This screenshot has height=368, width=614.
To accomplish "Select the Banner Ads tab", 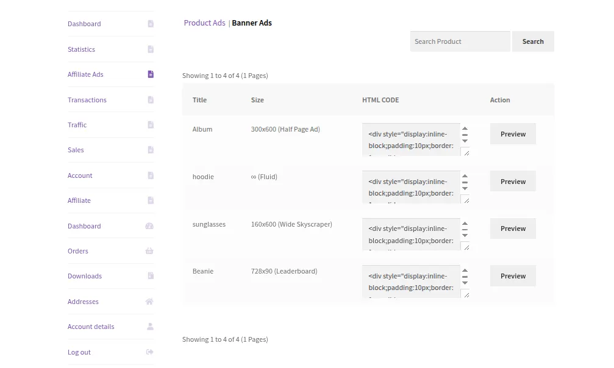I will [252, 23].
